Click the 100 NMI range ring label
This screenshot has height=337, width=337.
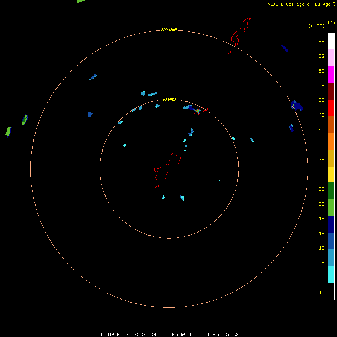pyautogui.click(x=169, y=30)
